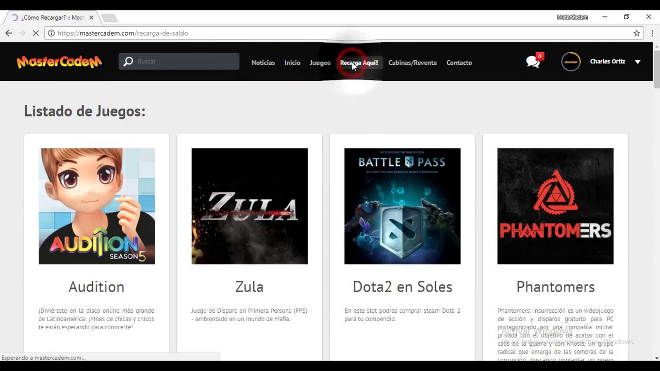The height and width of the screenshot is (371, 660).
Task: Go back with browser back arrow
Action: click(9, 33)
